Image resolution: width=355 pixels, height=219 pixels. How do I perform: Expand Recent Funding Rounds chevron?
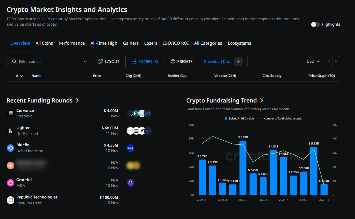pos(77,100)
